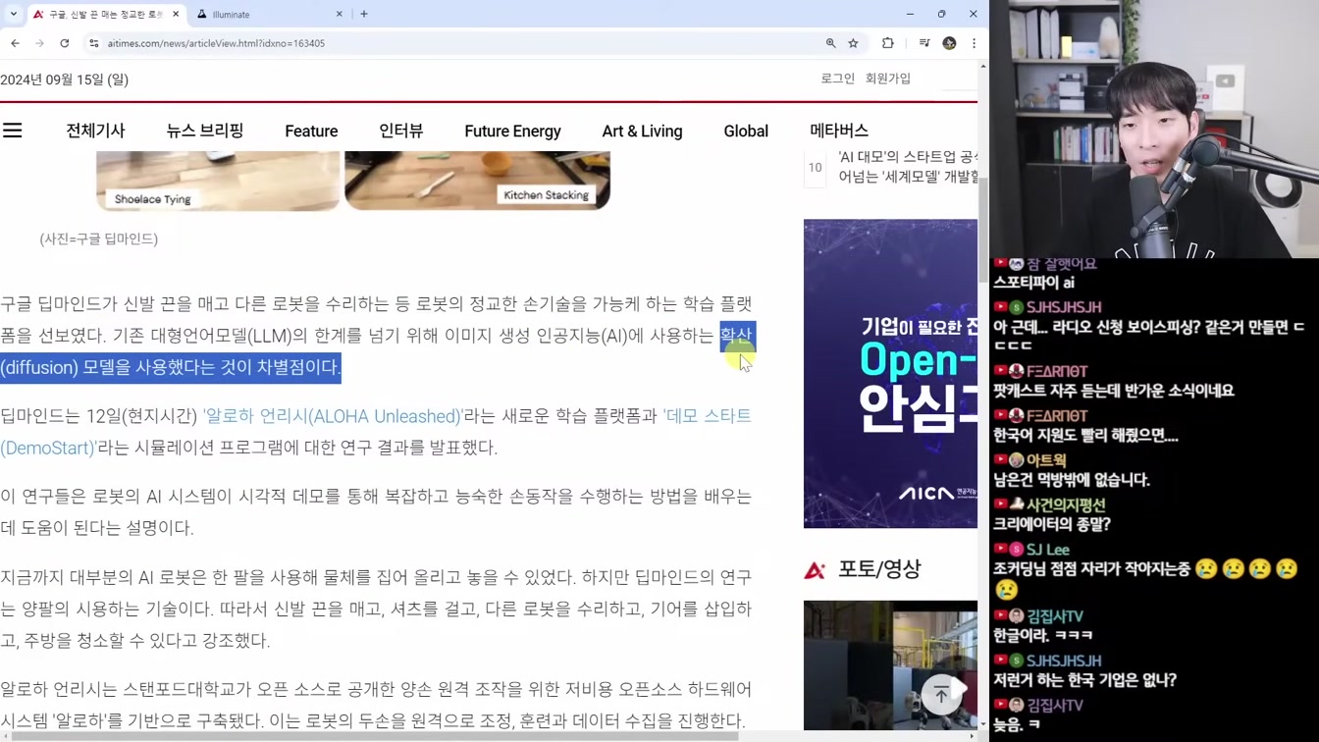Bookmark this page with the star icon

854,43
